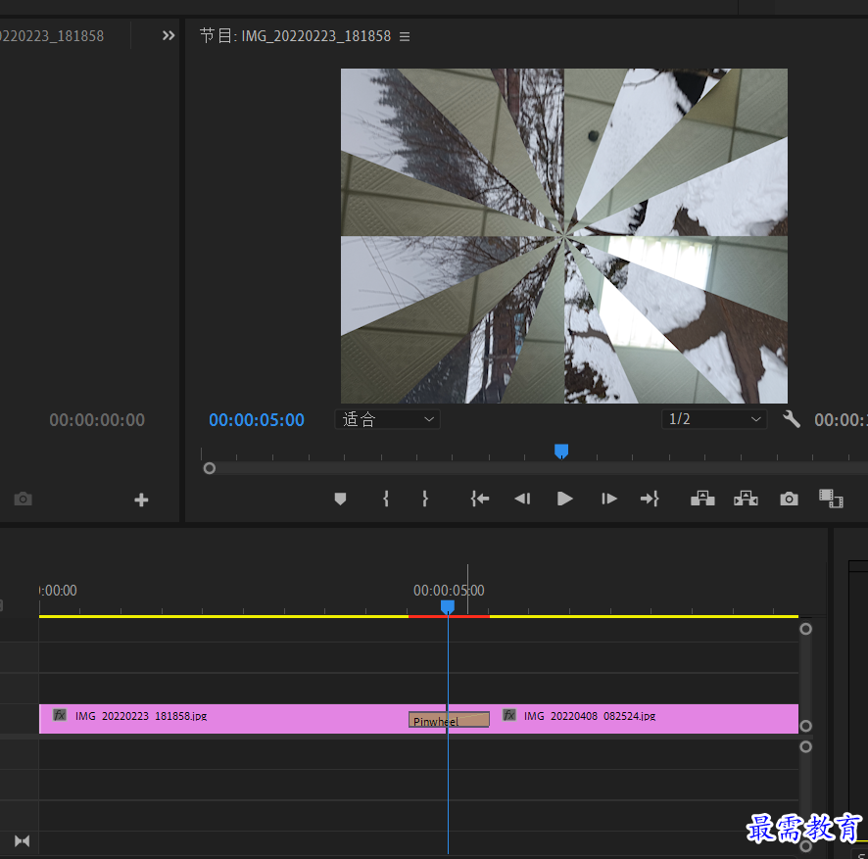
Task: Open playback resolution dropdown 1/2
Action: [x=714, y=419]
